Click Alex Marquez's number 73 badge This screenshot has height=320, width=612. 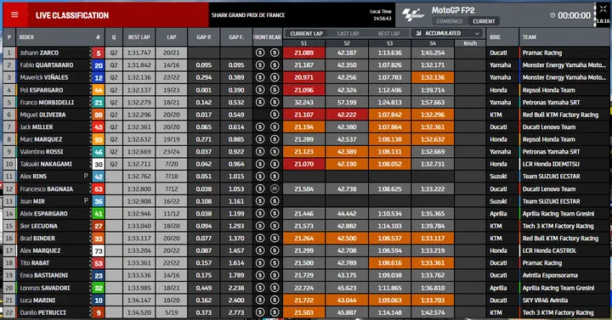[99, 250]
